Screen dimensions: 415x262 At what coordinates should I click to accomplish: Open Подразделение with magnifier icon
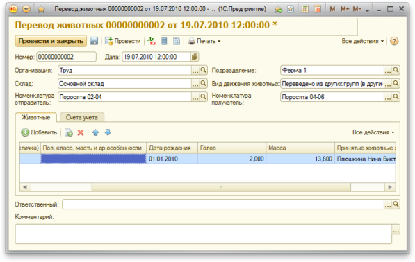(x=396, y=71)
